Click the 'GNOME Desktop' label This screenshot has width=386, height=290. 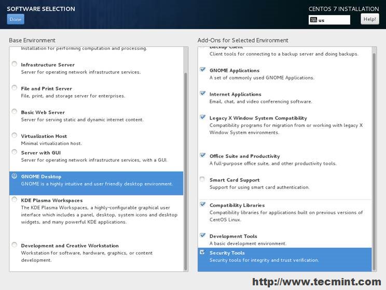41,177
